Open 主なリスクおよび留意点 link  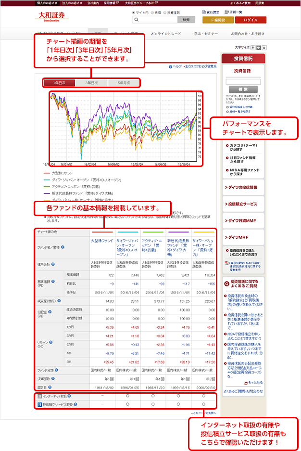[201, 66]
